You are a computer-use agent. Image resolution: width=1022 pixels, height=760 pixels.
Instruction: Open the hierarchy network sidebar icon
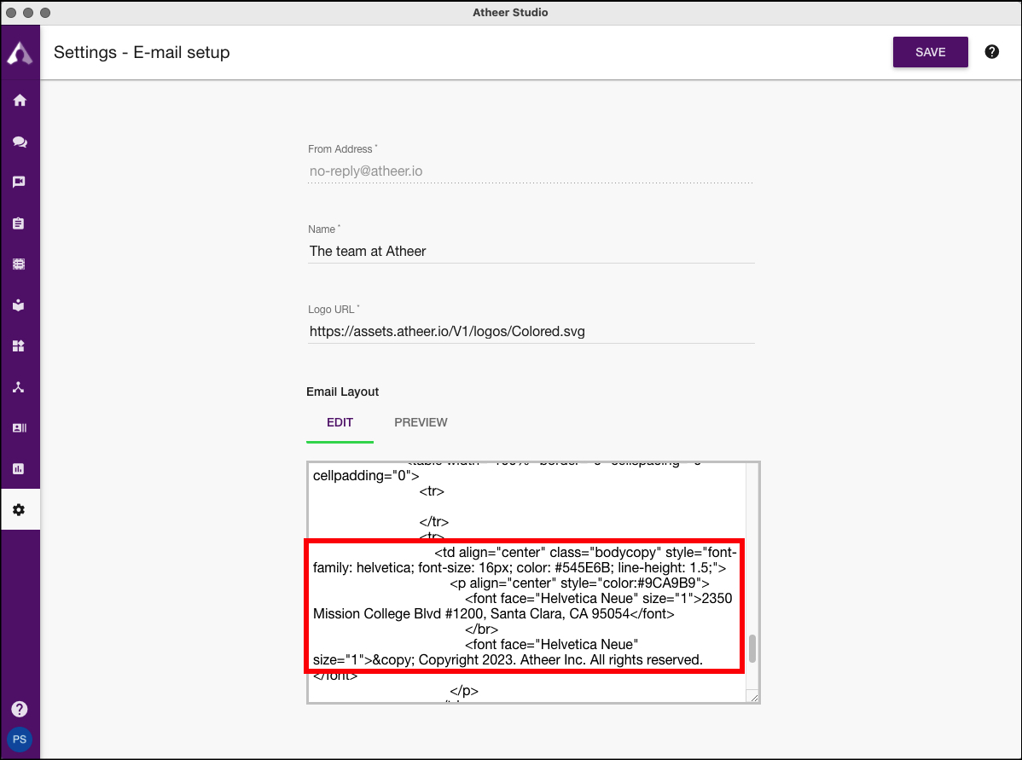[x=19, y=387]
